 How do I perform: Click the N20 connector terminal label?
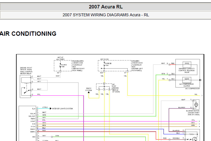click(x=102, y=73)
